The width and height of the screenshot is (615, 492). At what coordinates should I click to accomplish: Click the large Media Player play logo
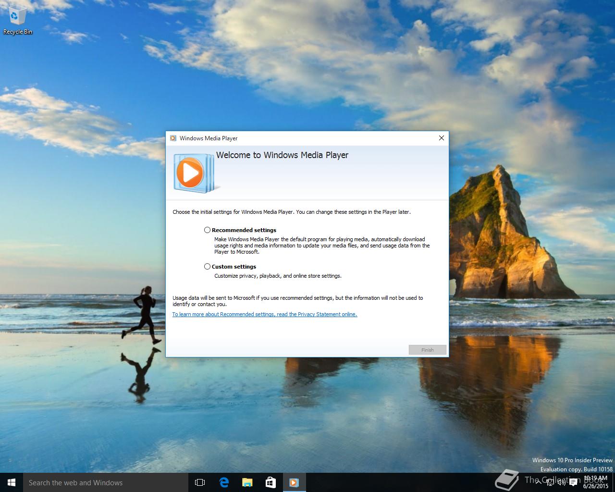pos(195,173)
